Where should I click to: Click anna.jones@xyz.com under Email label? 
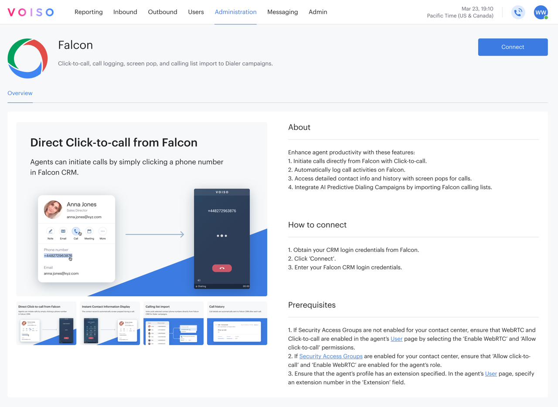click(x=61, y=274)
